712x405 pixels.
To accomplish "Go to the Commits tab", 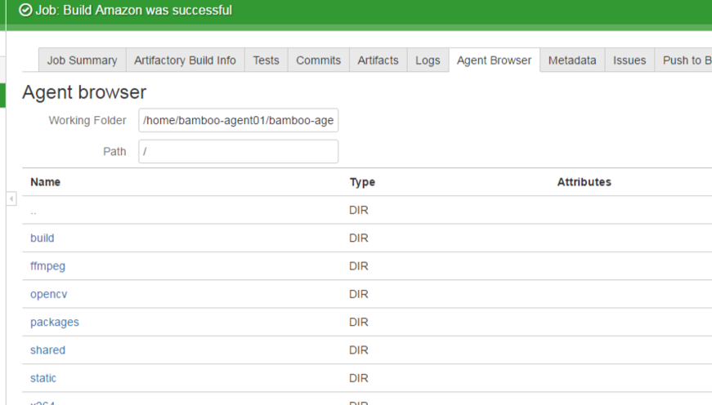I will pyautogui.click(x=319, y=60).
